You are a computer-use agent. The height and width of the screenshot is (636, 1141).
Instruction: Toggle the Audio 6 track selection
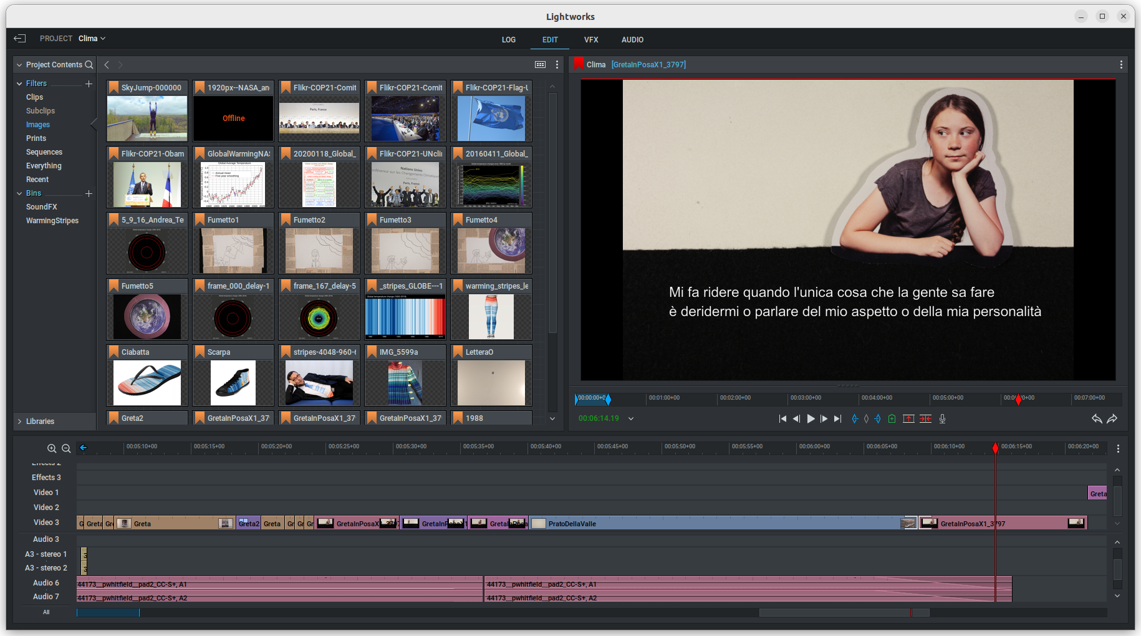tap(46, 583)
